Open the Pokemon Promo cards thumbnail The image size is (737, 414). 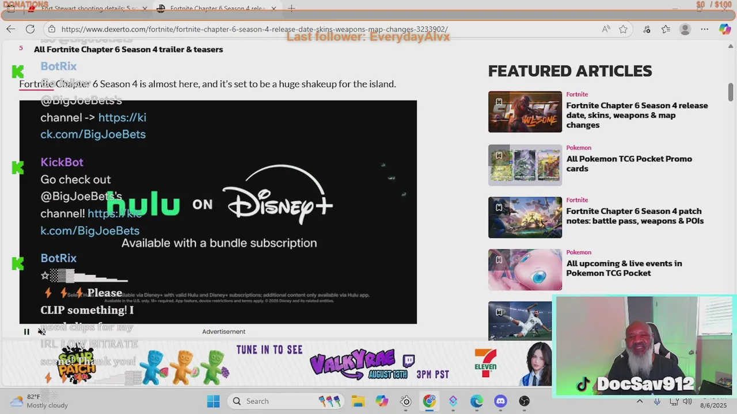click(525, 165)
